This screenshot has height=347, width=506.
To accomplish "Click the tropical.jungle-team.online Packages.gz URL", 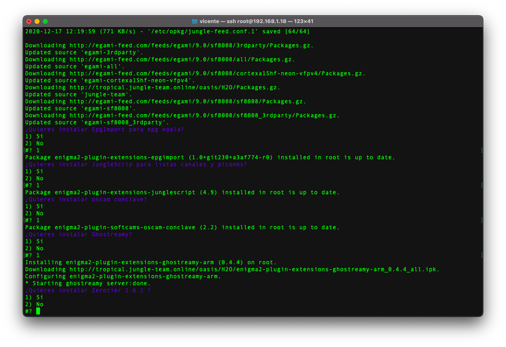I will coord(175,87).
